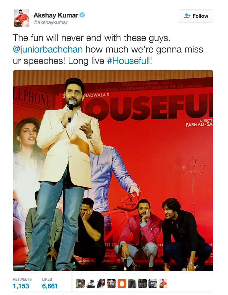
Task: Click avatar of woman with long dark hair
Action: pyautogui.click(x=101, y=284)
